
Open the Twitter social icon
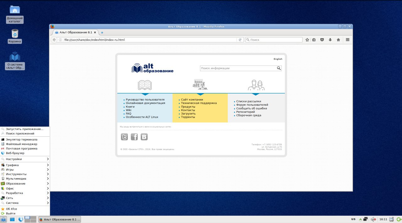[x=124, y=137]
